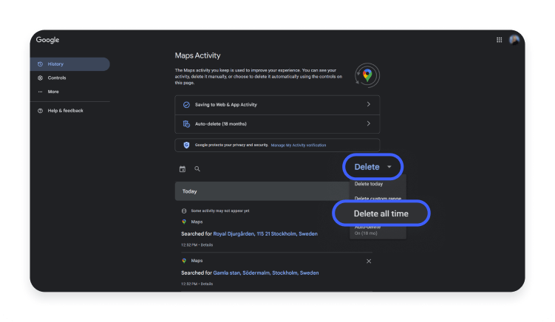This screenshot has width=555, height=322.
Task: Click the Maps Activity heading
Action: [197, 55]
